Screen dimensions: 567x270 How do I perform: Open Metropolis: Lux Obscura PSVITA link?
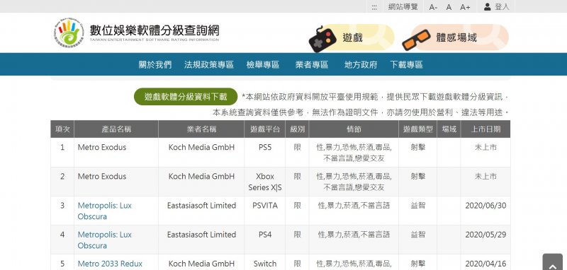click(x=104, y=211)
